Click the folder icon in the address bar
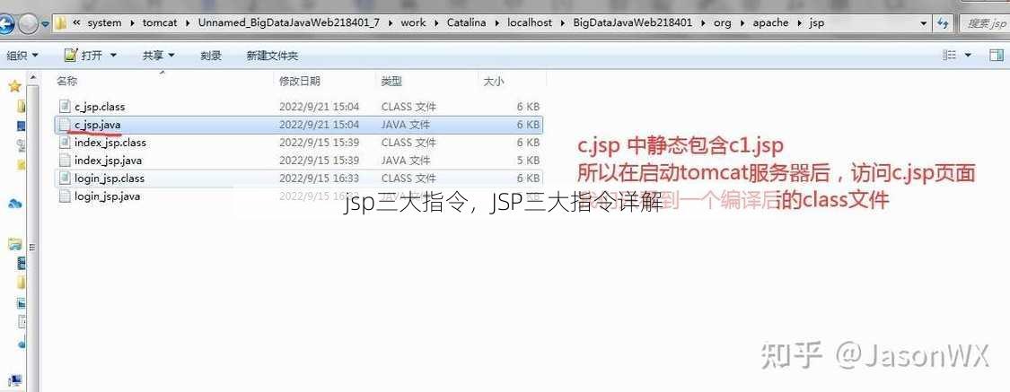The width and height of the screenshot is (1010, 392). tap(60, 23)
